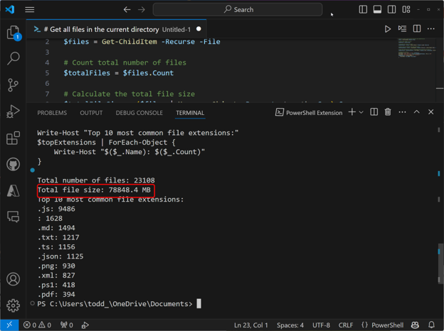444x331 pixels.
Task: Open Copilot status icon in status bar
Action: (x=415, y=325)
